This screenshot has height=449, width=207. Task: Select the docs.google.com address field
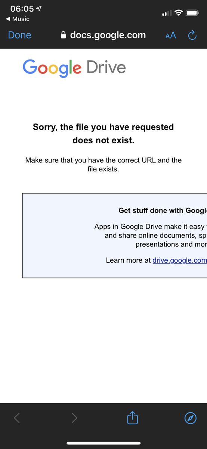[103, 35]
